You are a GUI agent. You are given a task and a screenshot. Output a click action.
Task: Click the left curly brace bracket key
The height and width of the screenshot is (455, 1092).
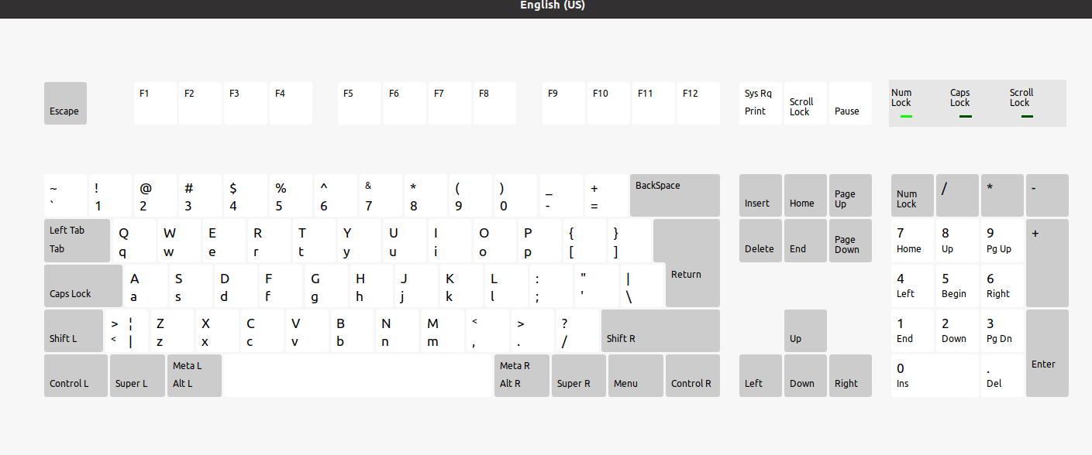(x=584, y=240)
